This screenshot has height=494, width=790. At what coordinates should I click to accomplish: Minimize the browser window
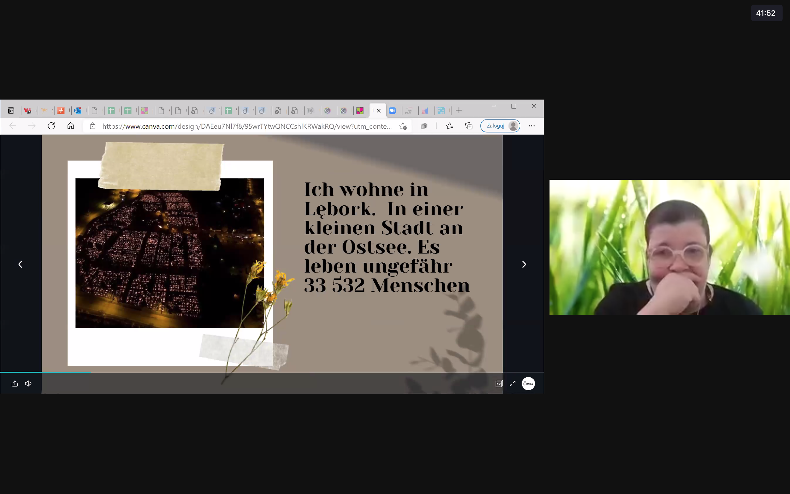(x=493, y=106)
